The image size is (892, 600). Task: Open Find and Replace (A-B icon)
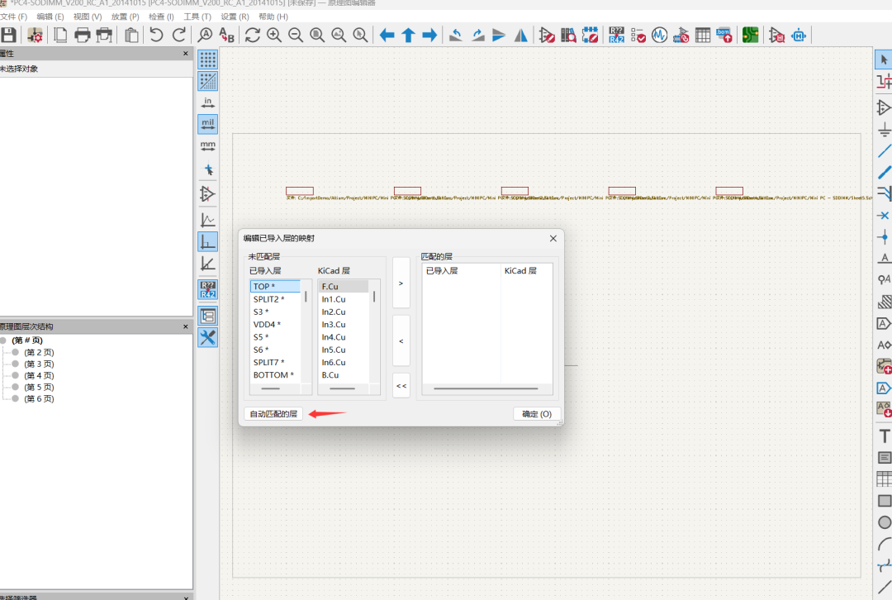point(226,36)
